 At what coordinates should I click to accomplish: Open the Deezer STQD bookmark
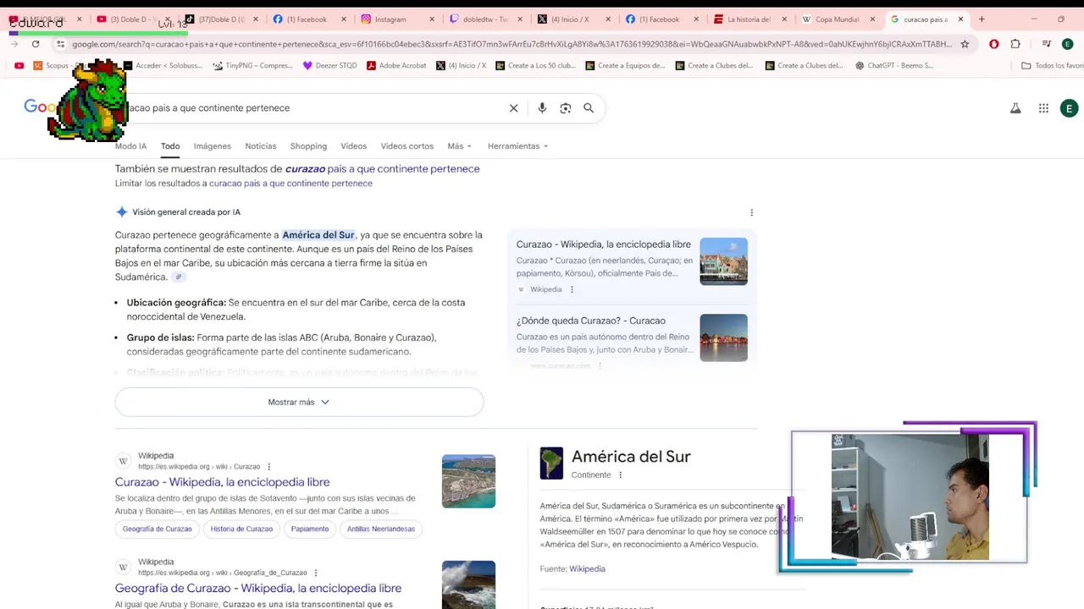coord(329,65)
